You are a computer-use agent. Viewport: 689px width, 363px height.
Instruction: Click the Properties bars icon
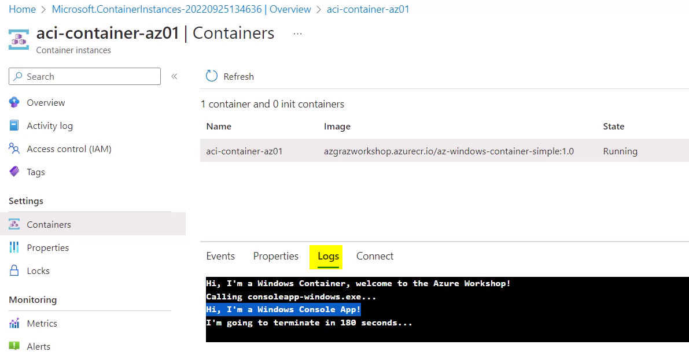coord(14,247)
